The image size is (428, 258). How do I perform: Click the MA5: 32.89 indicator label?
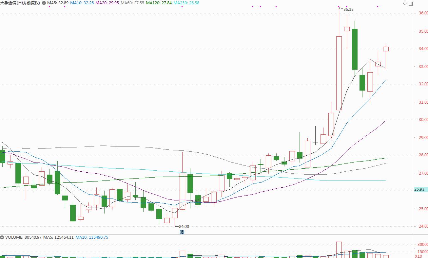click(58, 3)
